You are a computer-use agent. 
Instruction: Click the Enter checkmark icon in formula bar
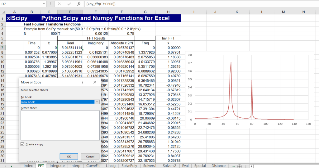point(69,4)
